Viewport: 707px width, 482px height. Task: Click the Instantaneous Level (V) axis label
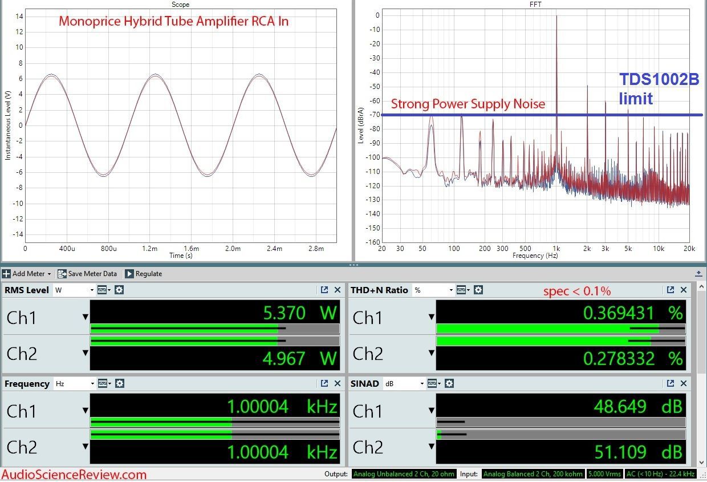tap(7, 125)
